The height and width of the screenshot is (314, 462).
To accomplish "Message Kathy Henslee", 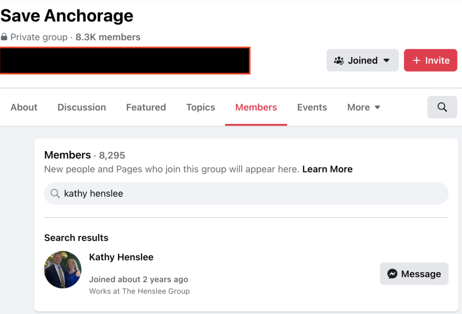I will click(414, 274).
